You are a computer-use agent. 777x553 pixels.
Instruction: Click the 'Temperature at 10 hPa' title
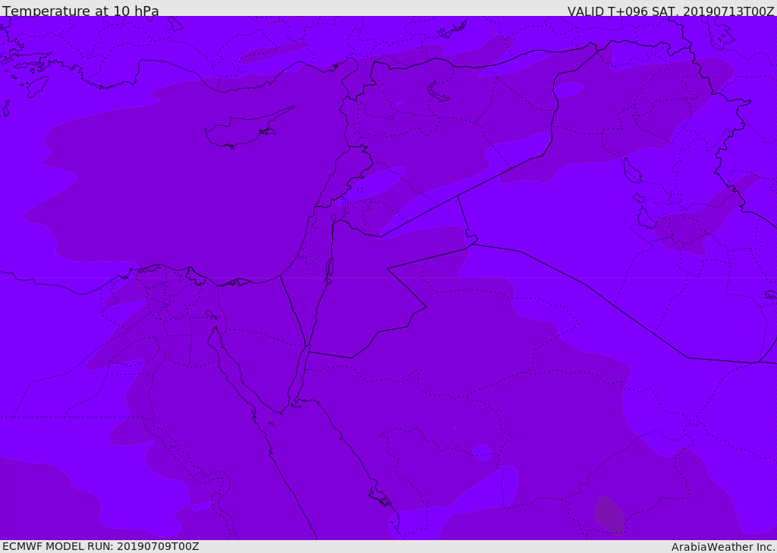coord(80,11)
